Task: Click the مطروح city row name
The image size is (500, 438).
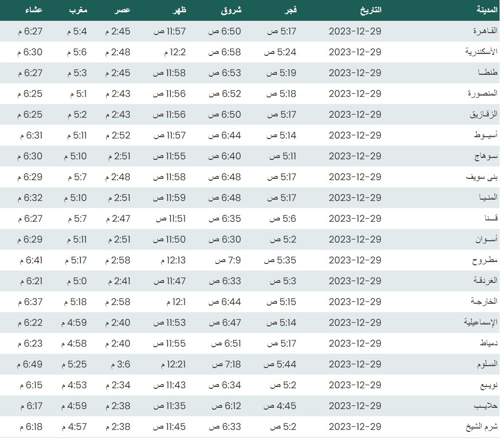Action: pos(485,260)
